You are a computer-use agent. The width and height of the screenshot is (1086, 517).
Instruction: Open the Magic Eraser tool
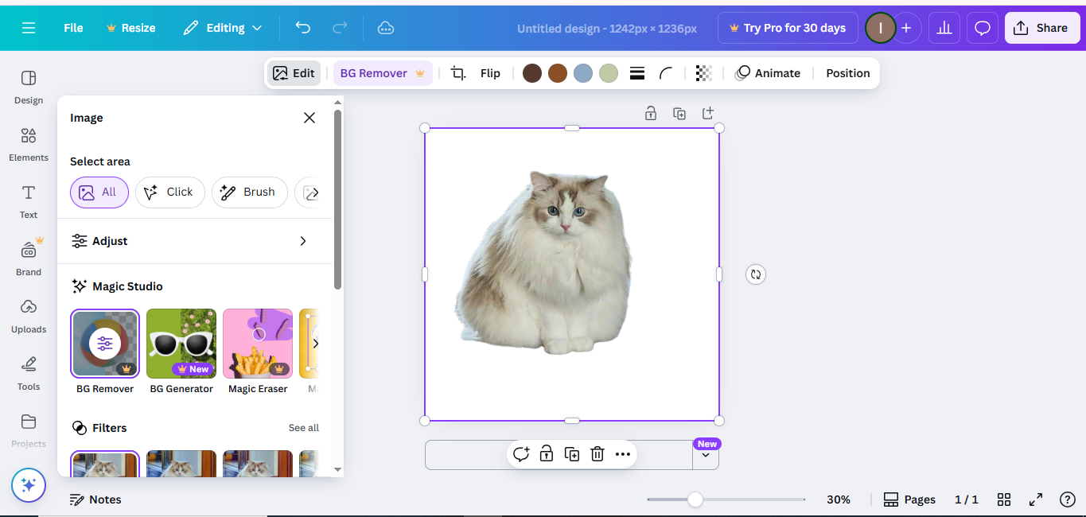click(257, 344)
